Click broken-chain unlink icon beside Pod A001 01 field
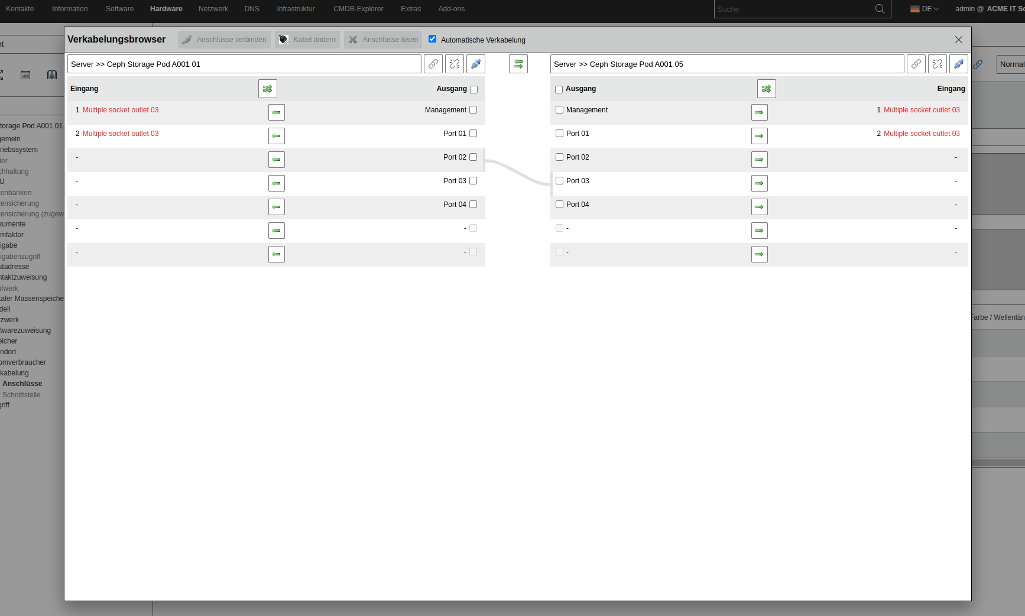This screenshot has height=616, width=1025. pos(455,64)
